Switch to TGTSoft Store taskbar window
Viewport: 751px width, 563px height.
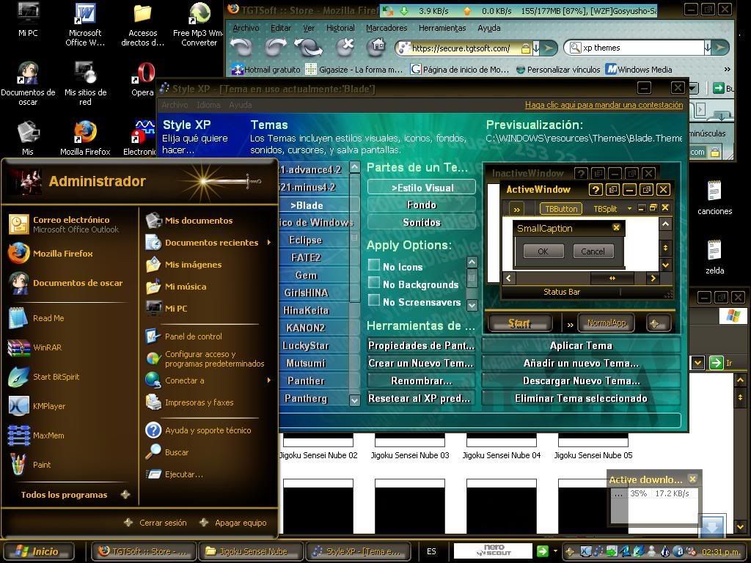pos(144,551)
